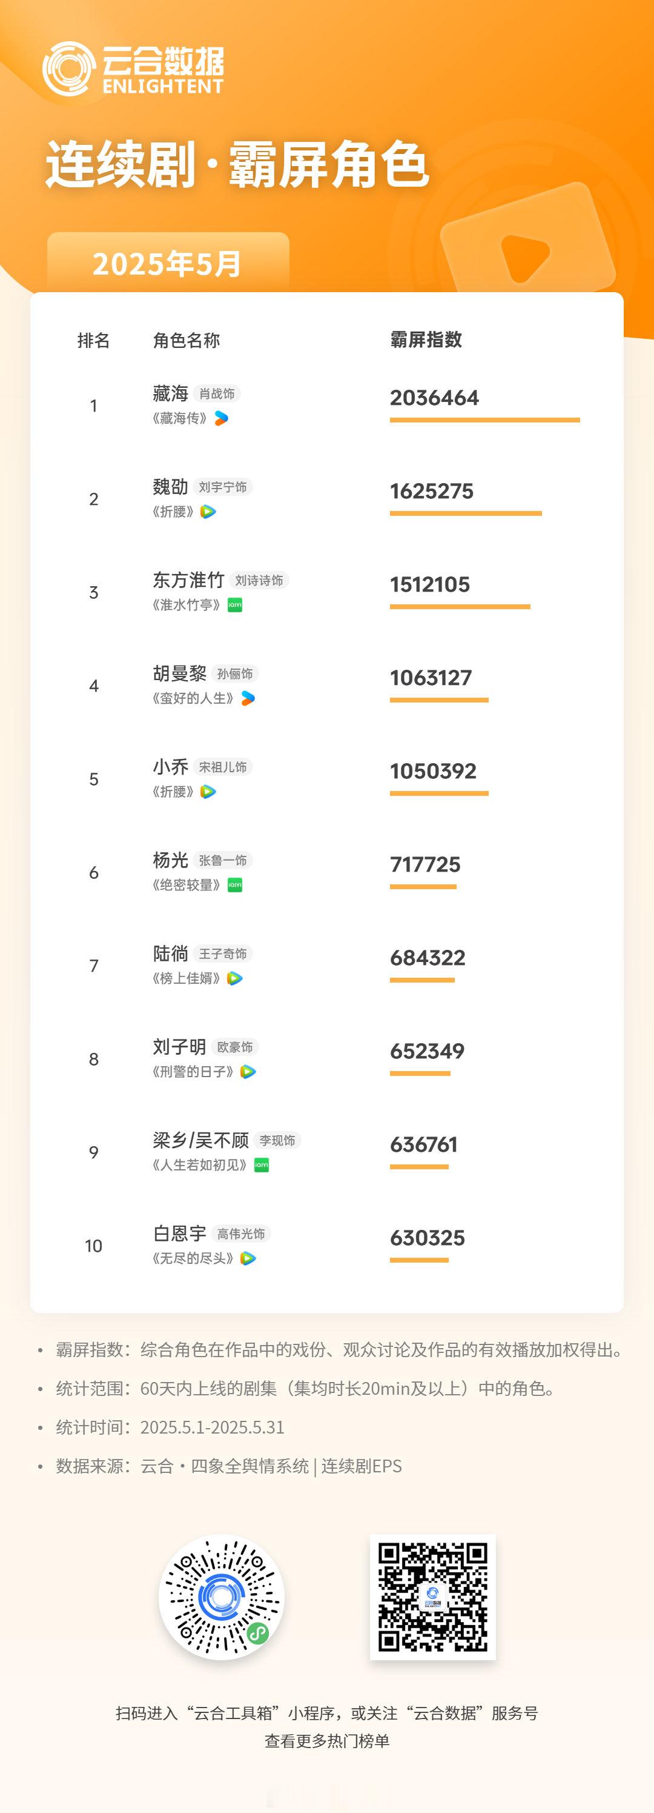Open the character name 胡曼黎
This screenshot has width=654, height=1813.
179,673
